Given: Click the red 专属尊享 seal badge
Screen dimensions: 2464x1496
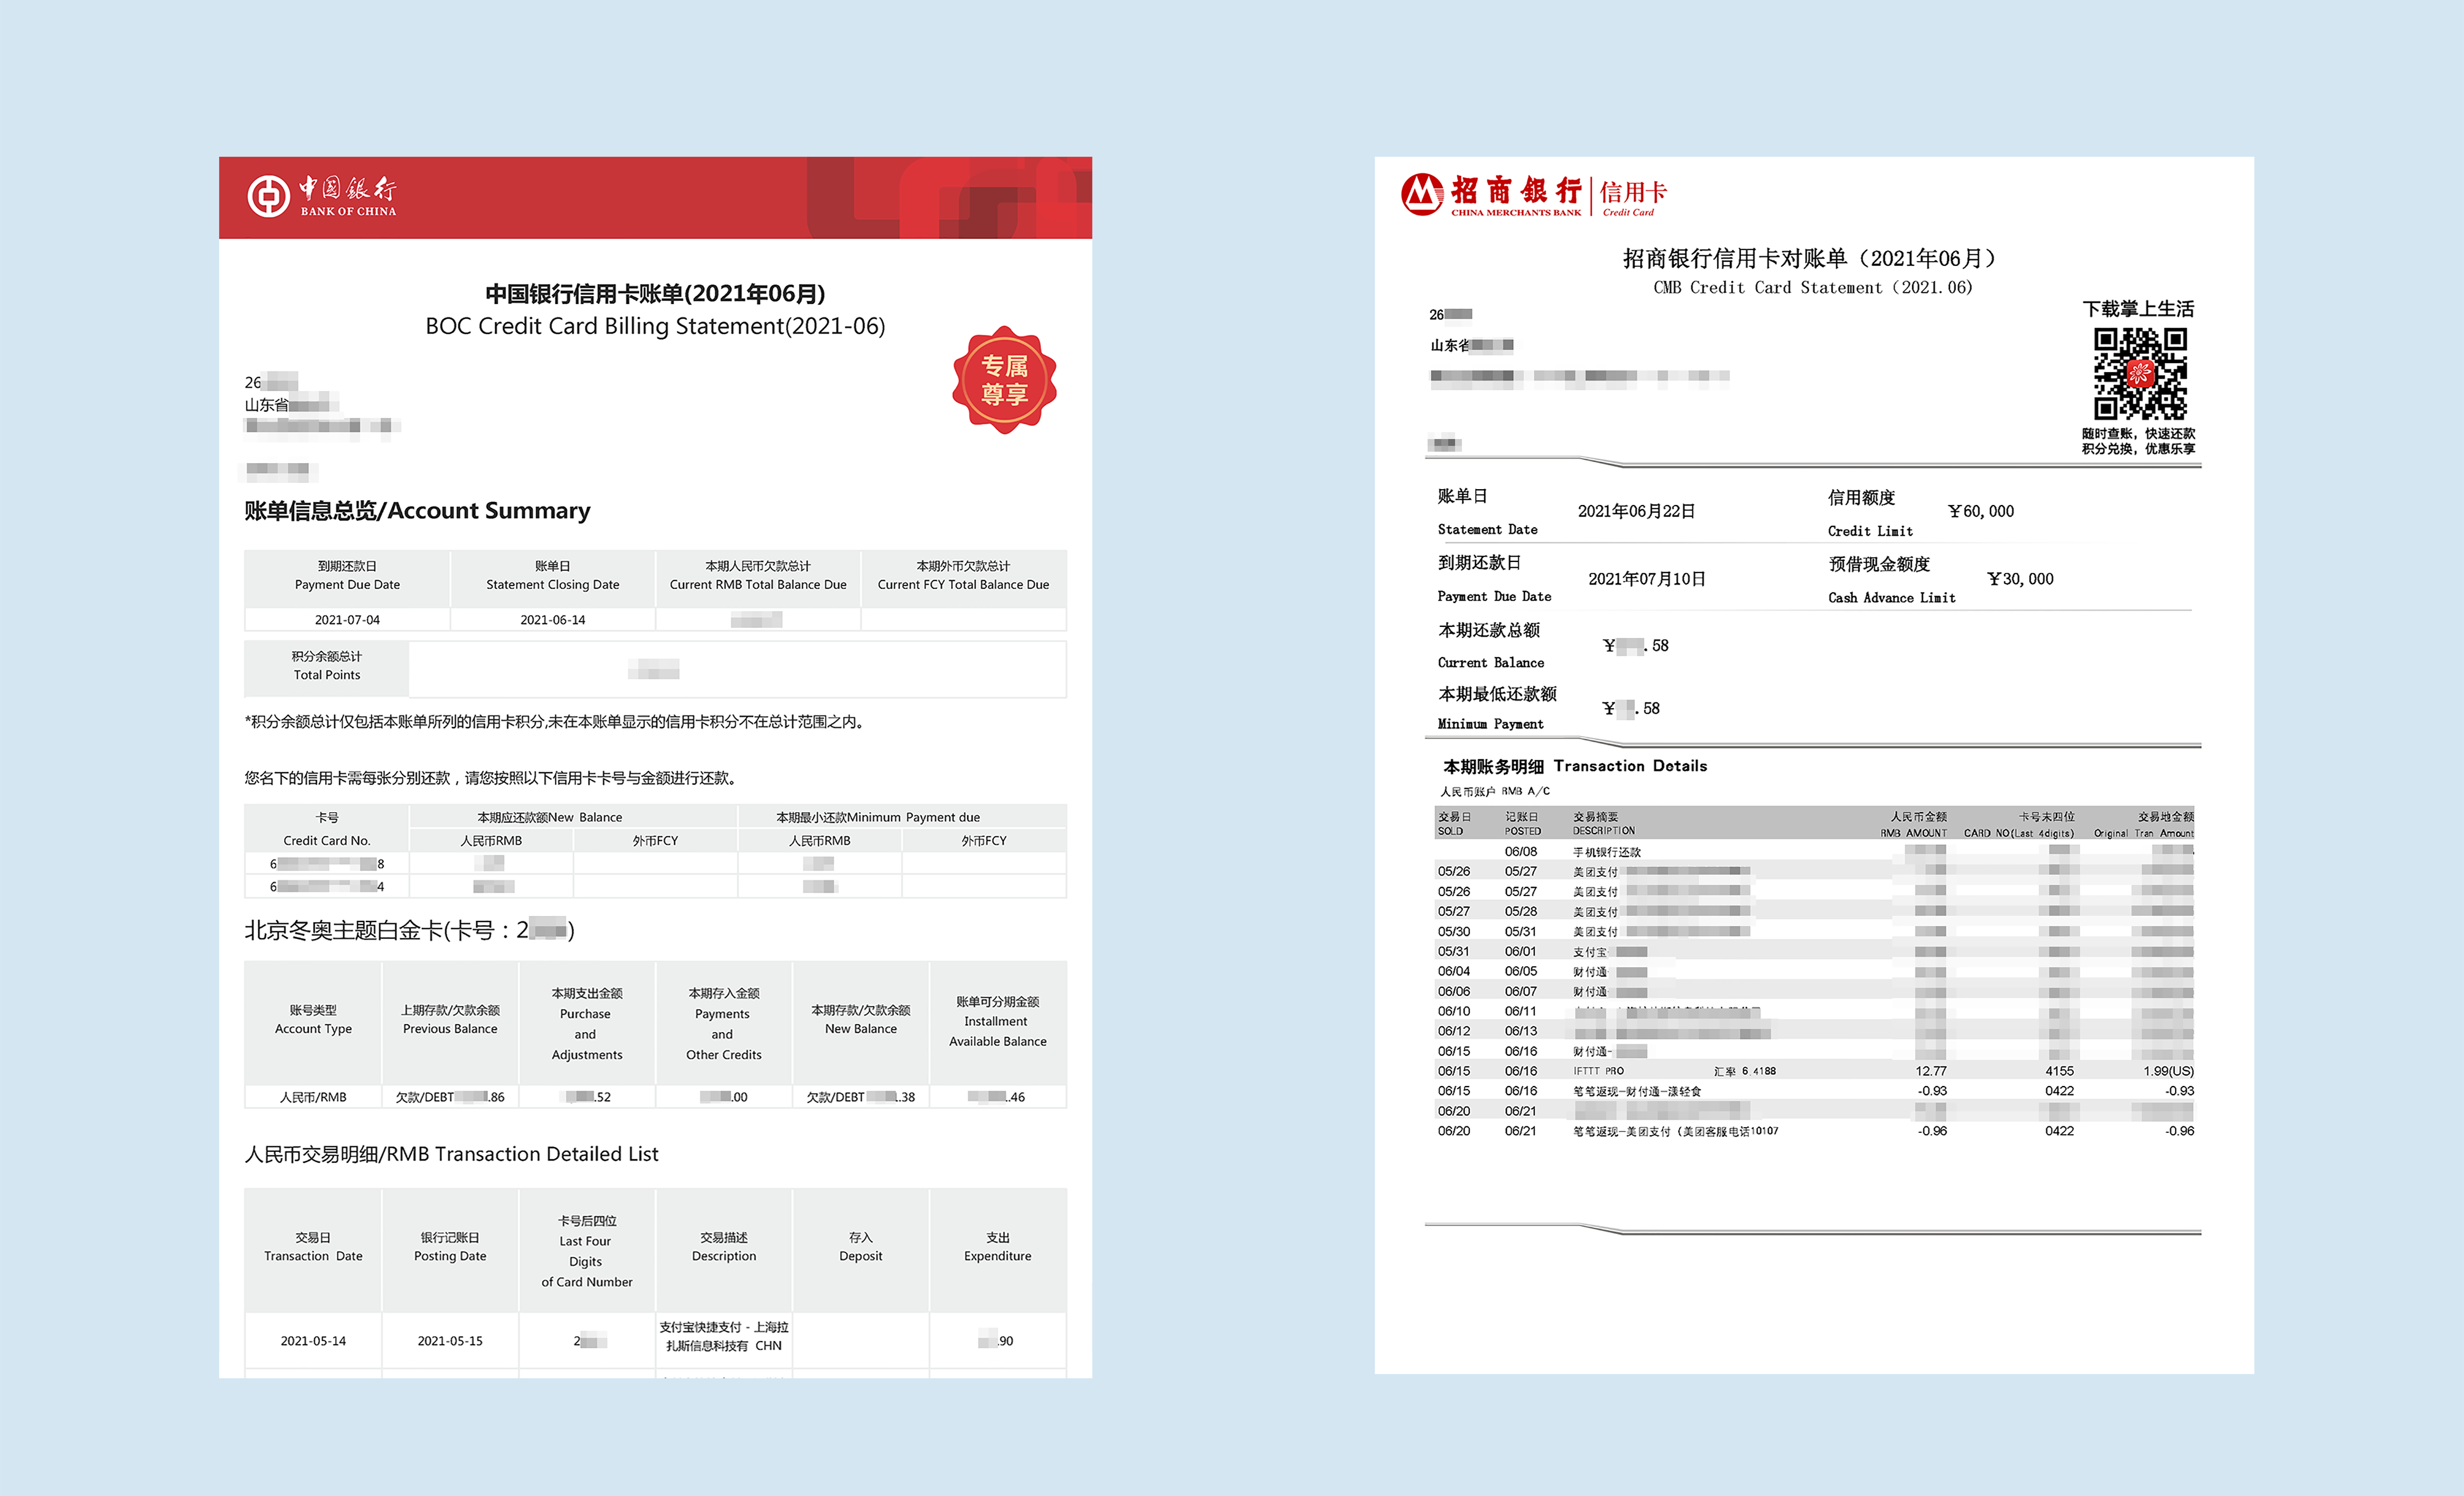Looking at the screenshot, I should point(1004,381).
